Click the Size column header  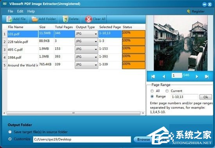pyautogui.click(x=42, y=27)
